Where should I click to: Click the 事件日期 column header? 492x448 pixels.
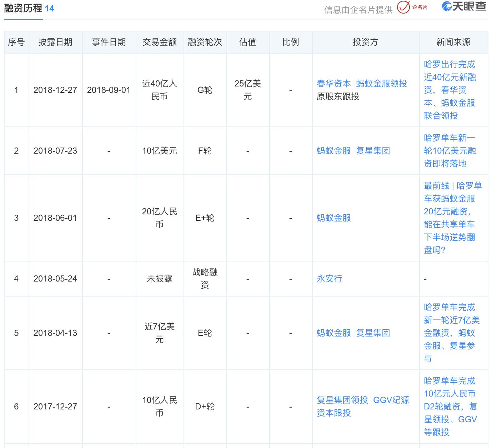(x=109, y=42)
